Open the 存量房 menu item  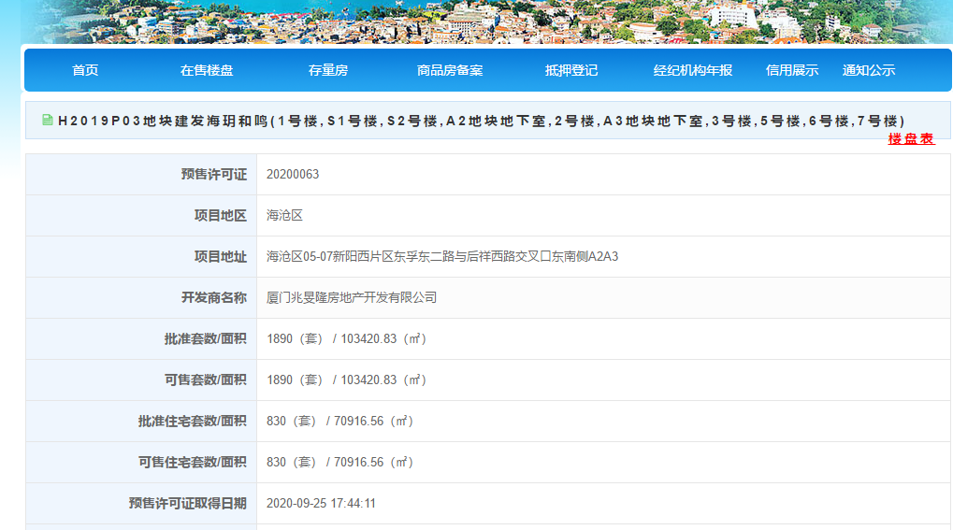328,70
